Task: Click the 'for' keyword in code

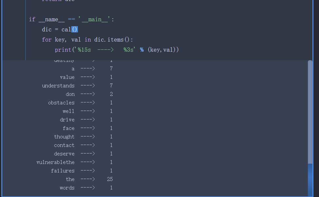Action: pyautogui.click(x=46, y=40)
